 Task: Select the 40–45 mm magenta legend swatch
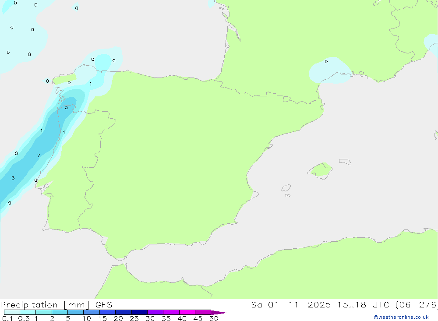187,312
